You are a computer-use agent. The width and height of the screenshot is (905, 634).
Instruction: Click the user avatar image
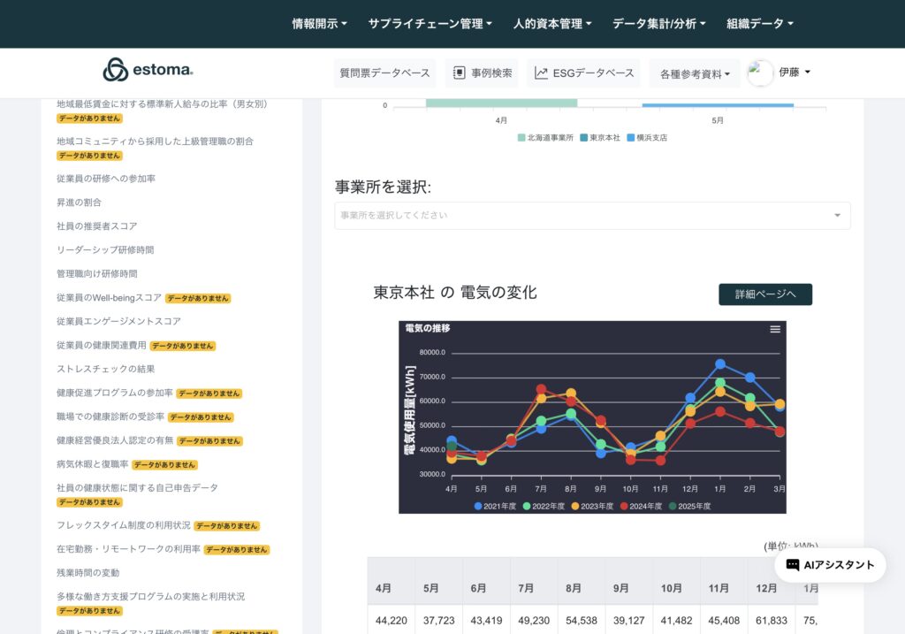(x=760, y=73)
